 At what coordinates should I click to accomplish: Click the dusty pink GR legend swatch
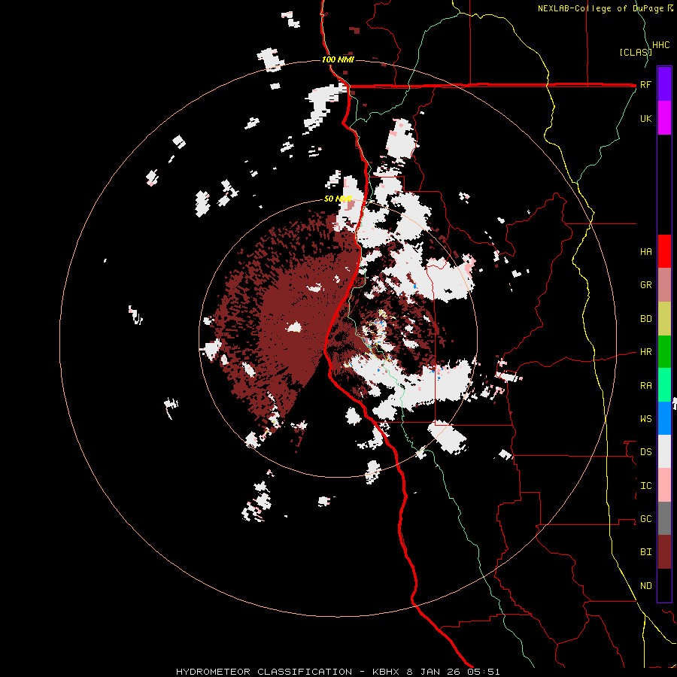coord(664,284)
